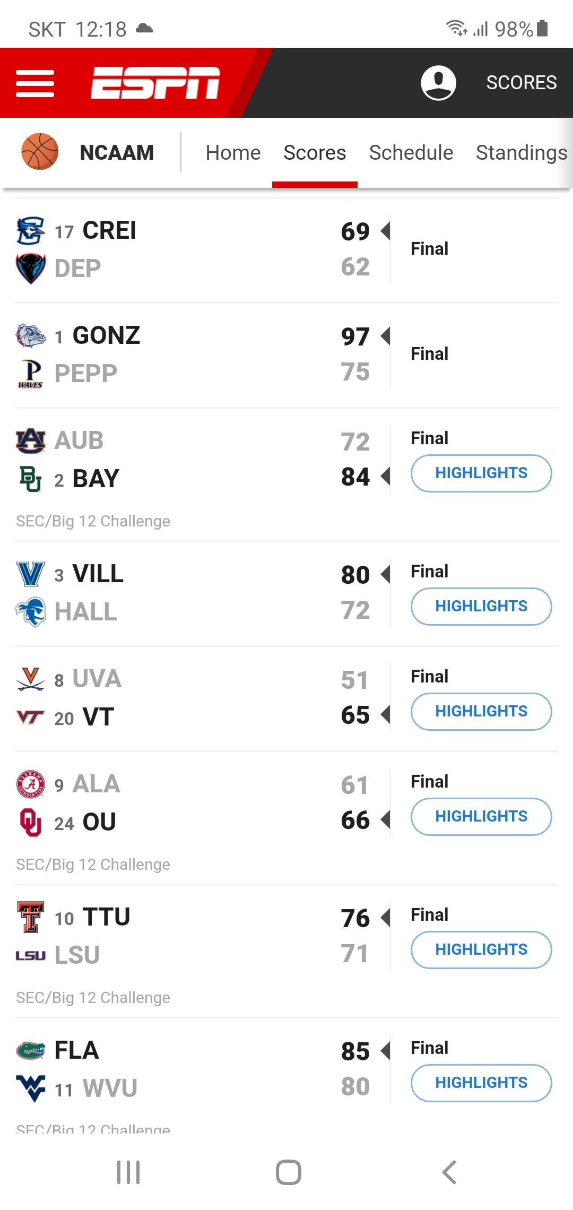
Task: Open the Standings tab
Action: point(521,153)
